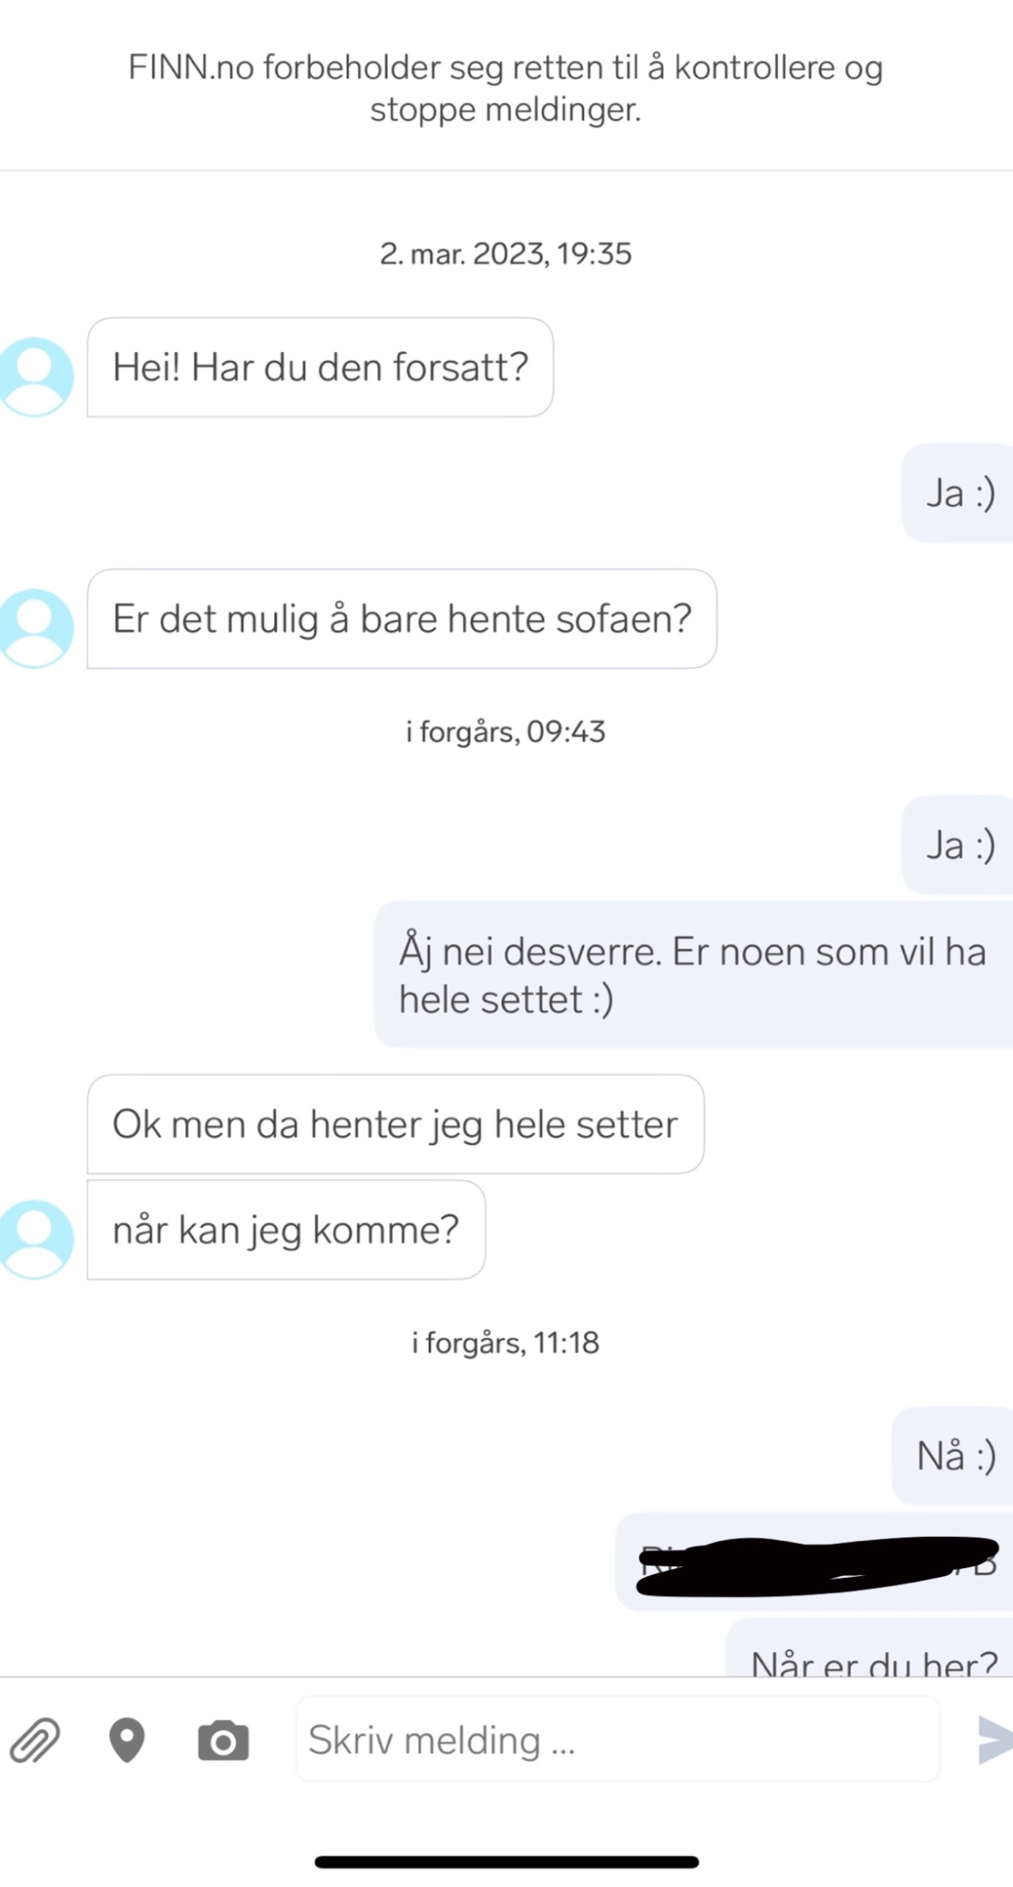1013x1887 pixels.
Task: Select the "Åj nei desverre" message bubble
Action: (x=692, y=975)
